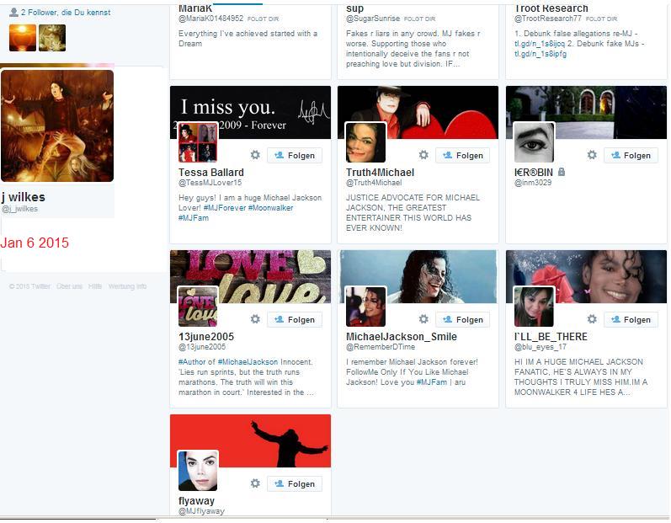
Task: Open settings gear on 13june2005 card
Action: coord(255,319)
